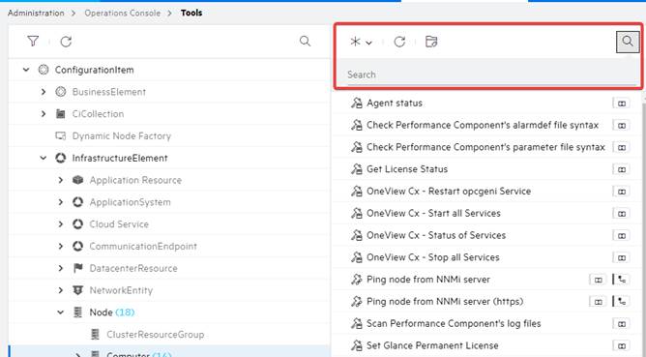Select Set Glance Permanent License tool
The image size is (646, 357).
coord(432,345)
